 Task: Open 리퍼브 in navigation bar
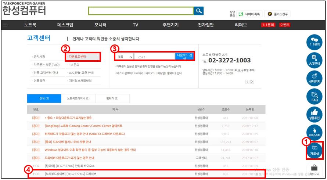click(x=241, y=25)
